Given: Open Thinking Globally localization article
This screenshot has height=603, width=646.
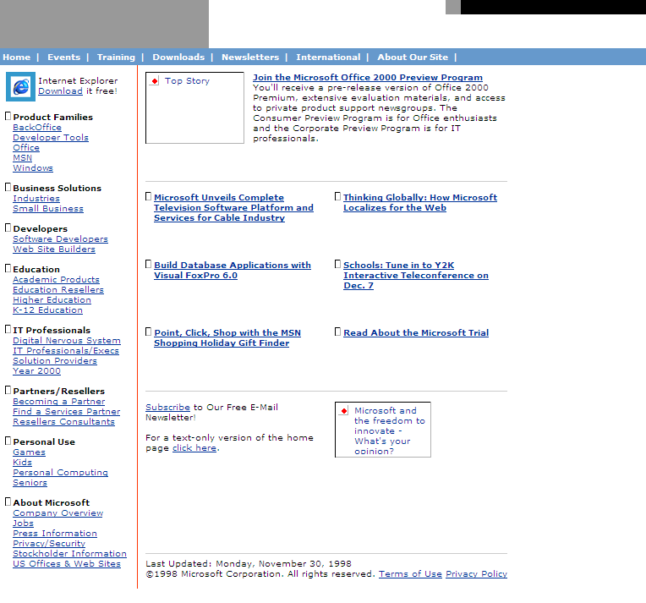Looking at the screenshot, I should [x=420, y=203].
